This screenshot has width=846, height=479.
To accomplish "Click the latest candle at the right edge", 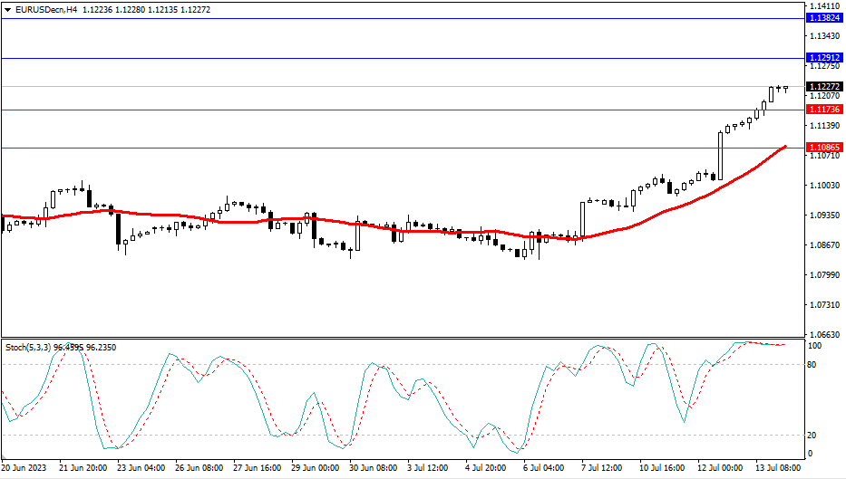I will (x=786, y=88).
